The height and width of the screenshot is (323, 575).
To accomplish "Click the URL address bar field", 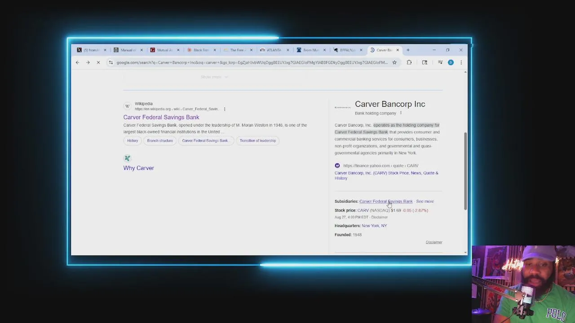I will pyautogui.click(x=252, y=62).
